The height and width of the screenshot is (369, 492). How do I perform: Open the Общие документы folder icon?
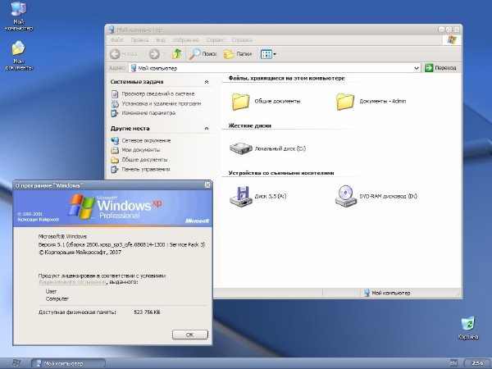point(240,101)
